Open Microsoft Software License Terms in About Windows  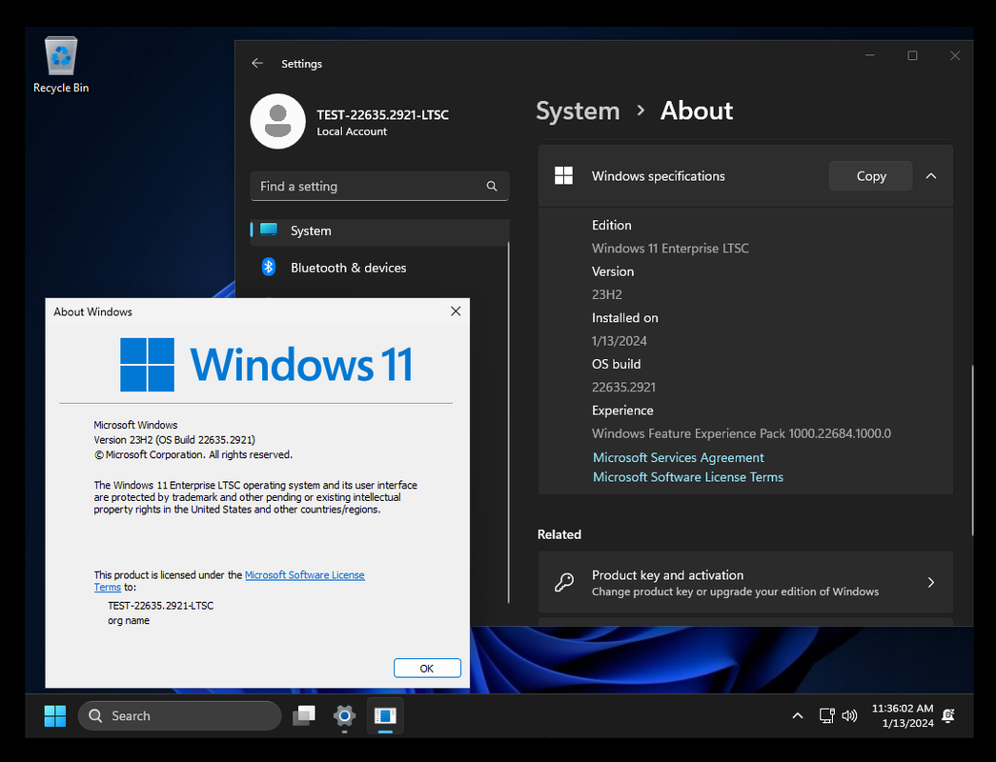tap(304, 574)
